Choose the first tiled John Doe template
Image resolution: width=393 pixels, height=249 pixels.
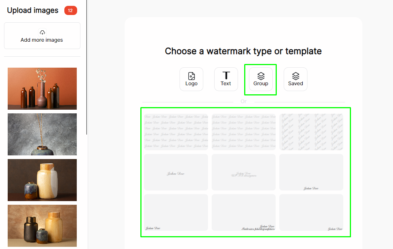coord(176,132)
